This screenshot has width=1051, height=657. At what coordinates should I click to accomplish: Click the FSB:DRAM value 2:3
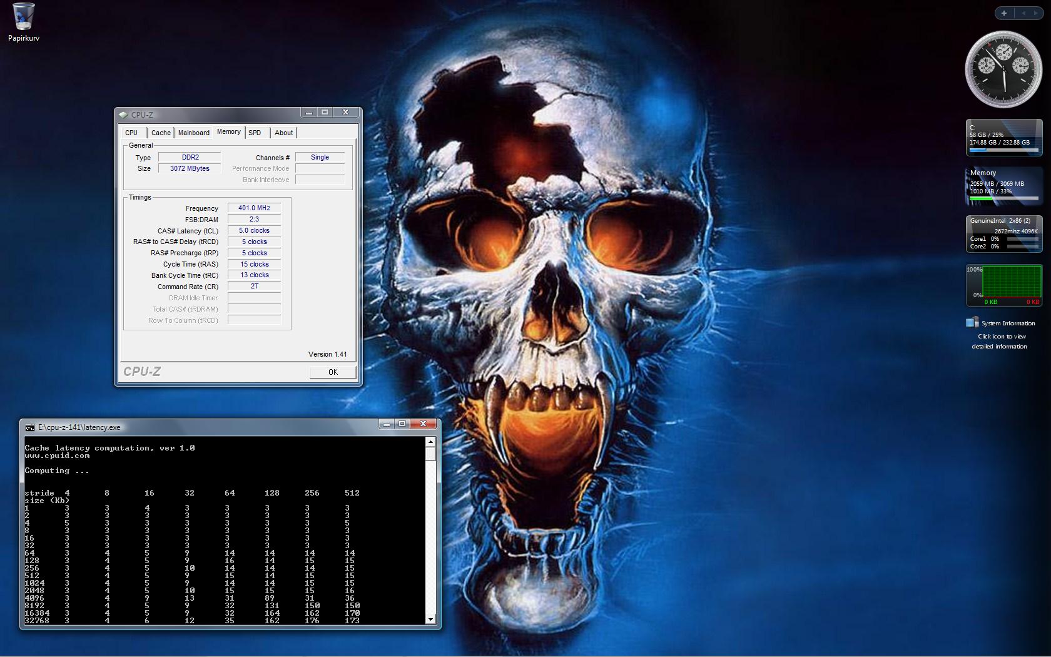click(x=254, y=219)
